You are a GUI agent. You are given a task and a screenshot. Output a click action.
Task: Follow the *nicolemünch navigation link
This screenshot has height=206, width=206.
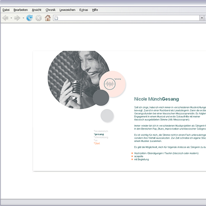(101, 131)
